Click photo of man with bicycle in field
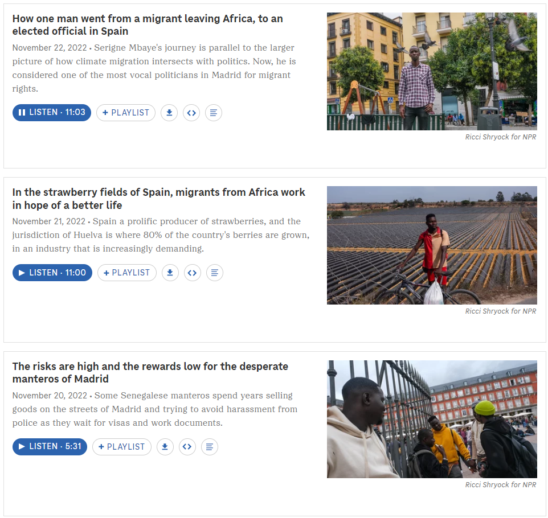Screen dimensions: 548x518 [x=432, y=245]
